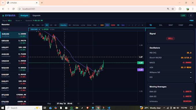The width and height of the screenshot is (196, 110).
Task: Click the watchlist Search field
Action: coord(14,29)
